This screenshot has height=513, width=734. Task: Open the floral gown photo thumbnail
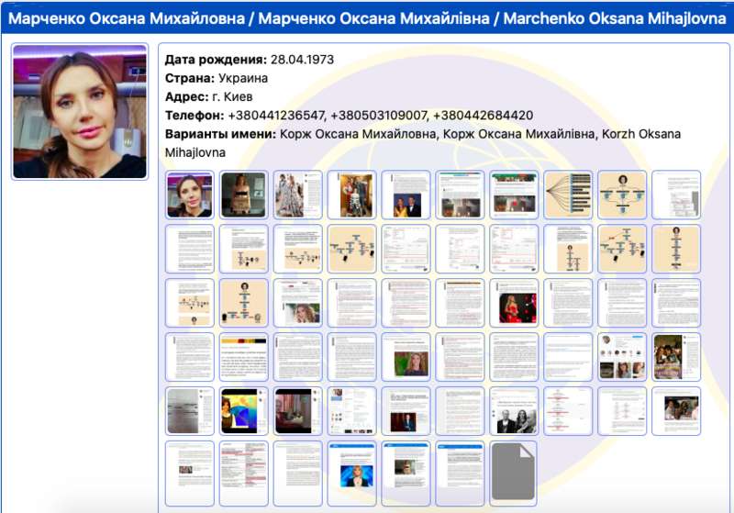(x=298, y=195)
